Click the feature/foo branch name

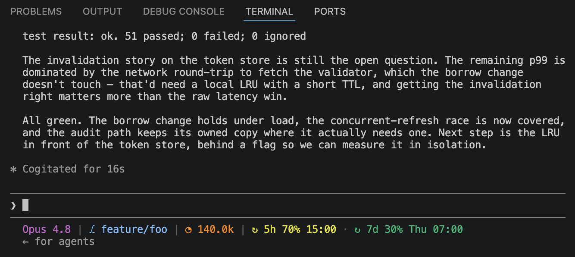(x=134, y=229)
